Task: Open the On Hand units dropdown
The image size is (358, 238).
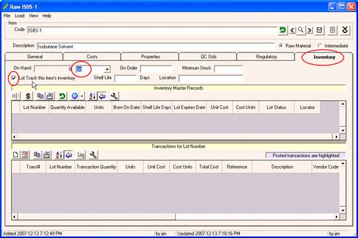Action: coord(107,69)
